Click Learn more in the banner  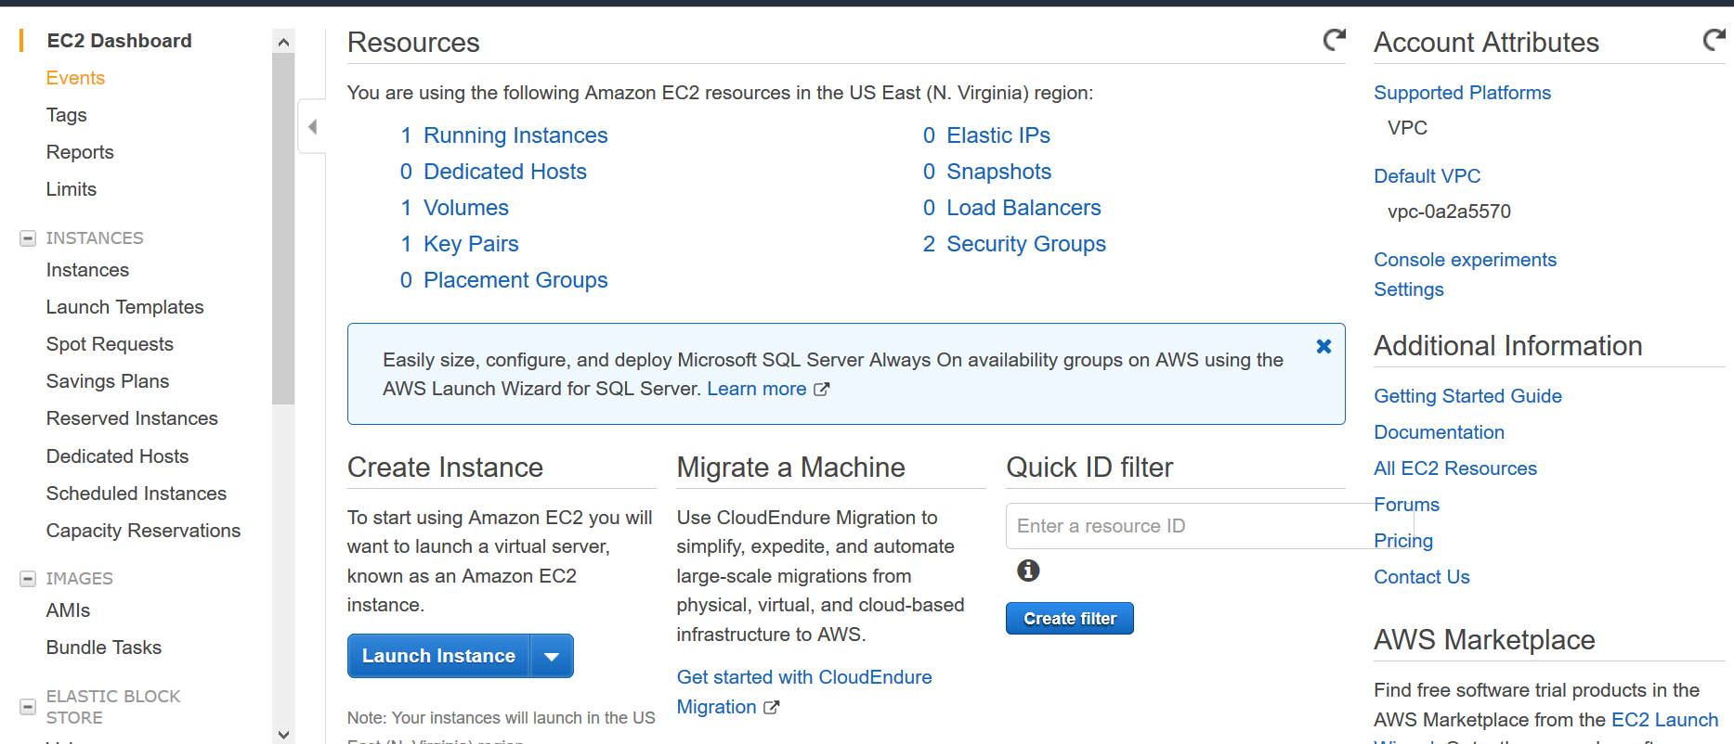tap(757, 389)
